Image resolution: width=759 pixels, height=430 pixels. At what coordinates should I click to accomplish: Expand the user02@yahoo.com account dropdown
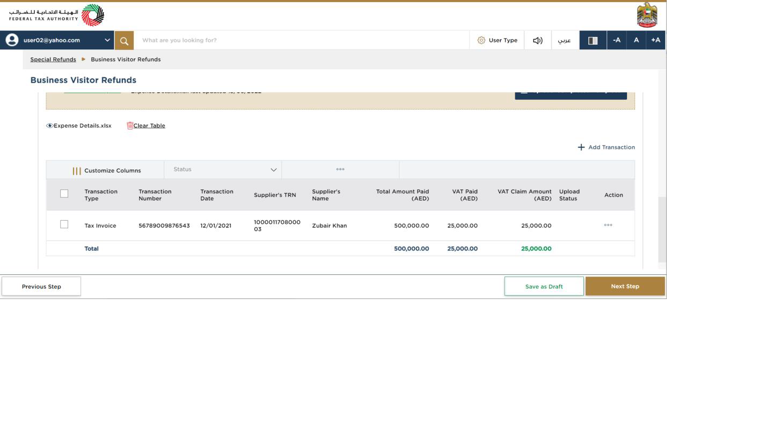pos(107,40)
